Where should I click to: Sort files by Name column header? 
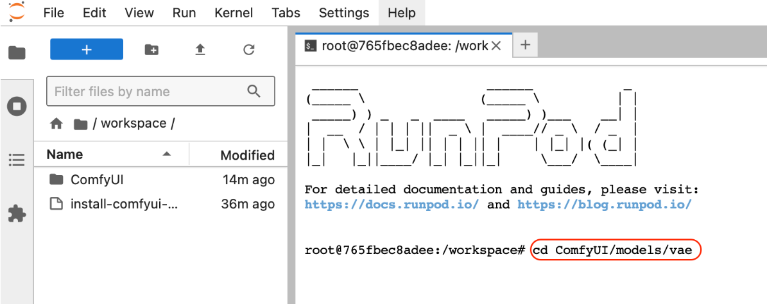point(65,155)
